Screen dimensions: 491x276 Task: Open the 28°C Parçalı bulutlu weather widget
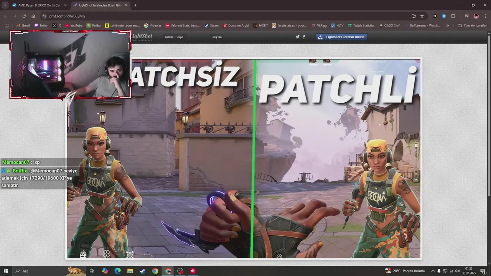(405, 271)
